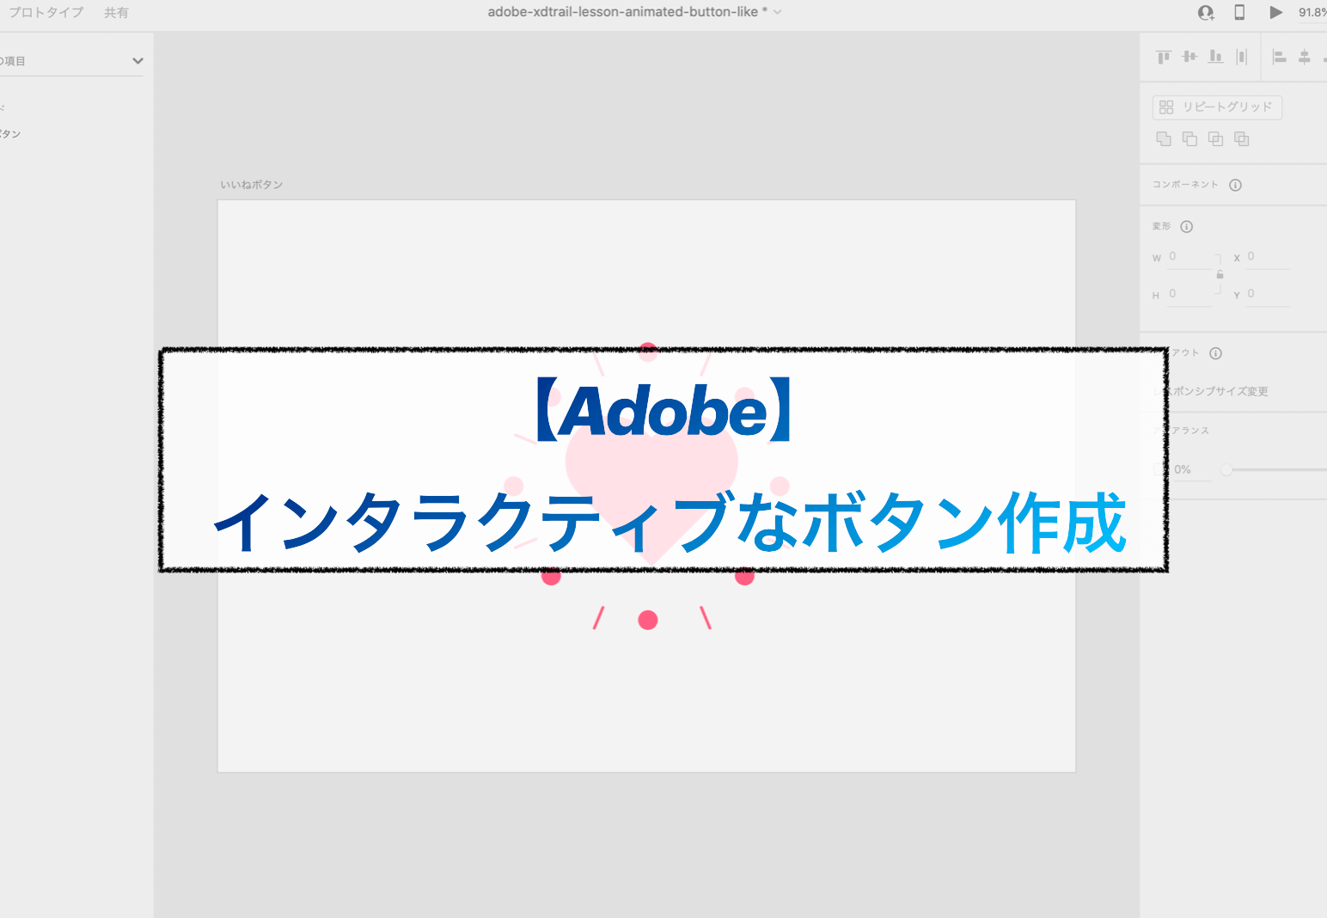
Task: Click the invite to document icon
Action: pos(1206,12)
